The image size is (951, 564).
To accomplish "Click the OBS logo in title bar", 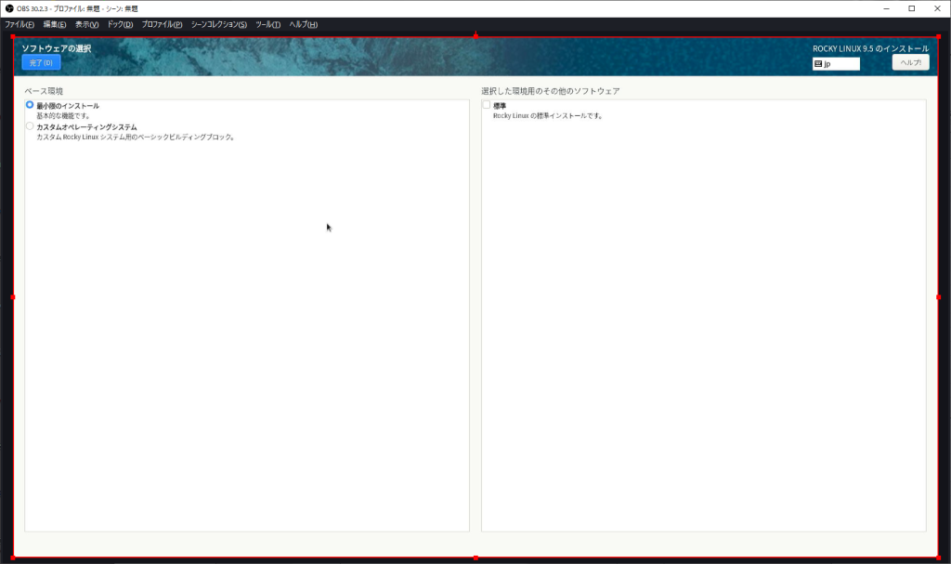I will (8, 8).
